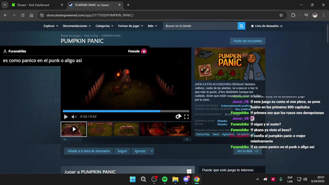Seek on the trailer progress bar
This screenshot has width=329, height=185.
tap(126, 111)
